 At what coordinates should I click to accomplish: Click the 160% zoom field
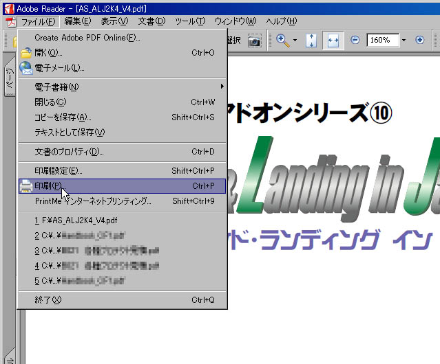(383, 40)
